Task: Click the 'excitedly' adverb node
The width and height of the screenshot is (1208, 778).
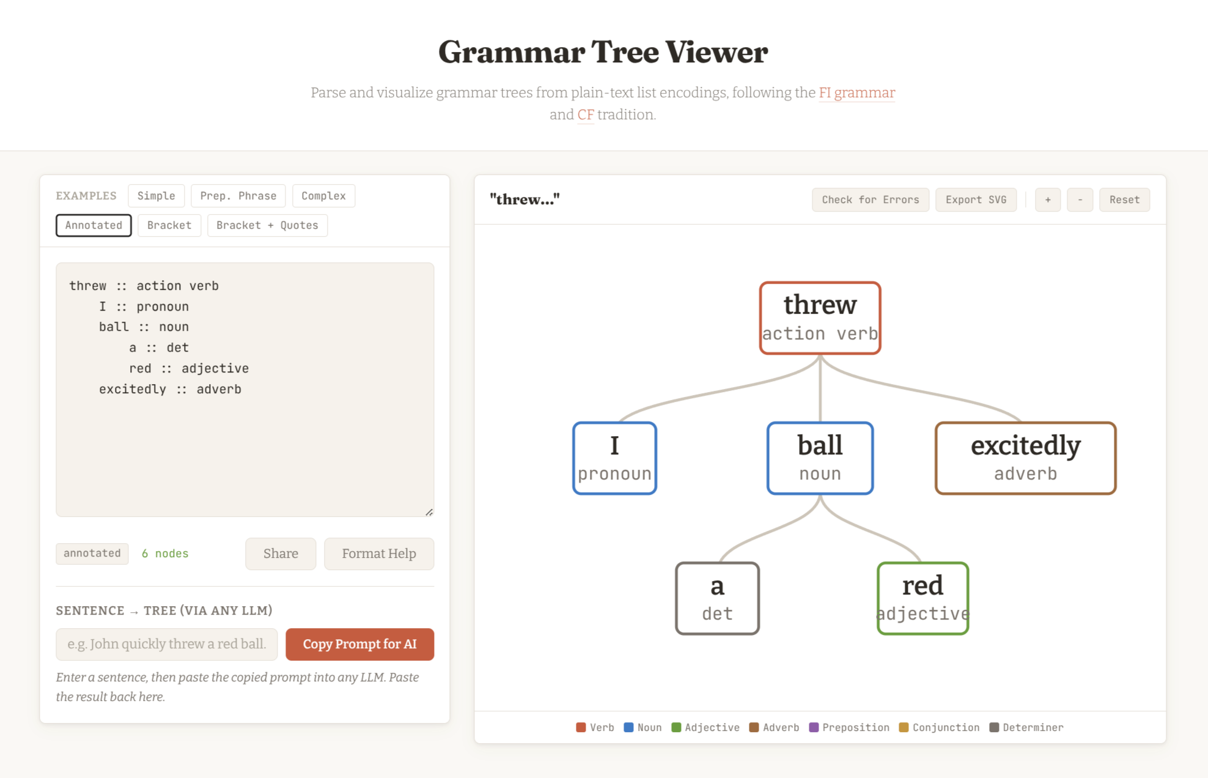Action: coord(1025,458)
